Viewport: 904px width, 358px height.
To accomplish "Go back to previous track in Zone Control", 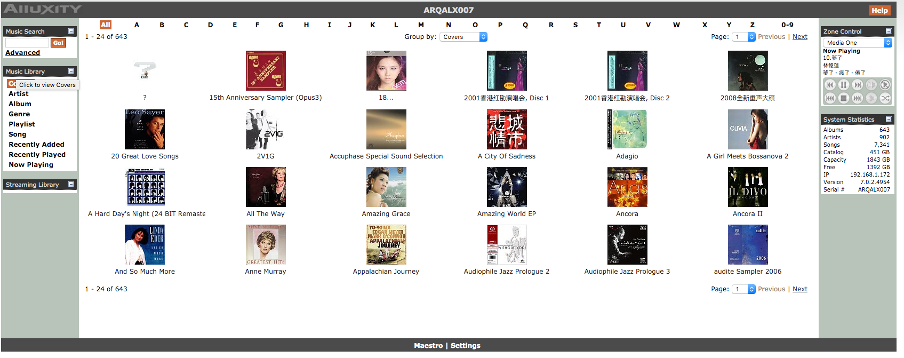I will (830, 85).
